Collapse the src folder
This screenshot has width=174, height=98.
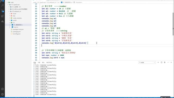[10, 23]
